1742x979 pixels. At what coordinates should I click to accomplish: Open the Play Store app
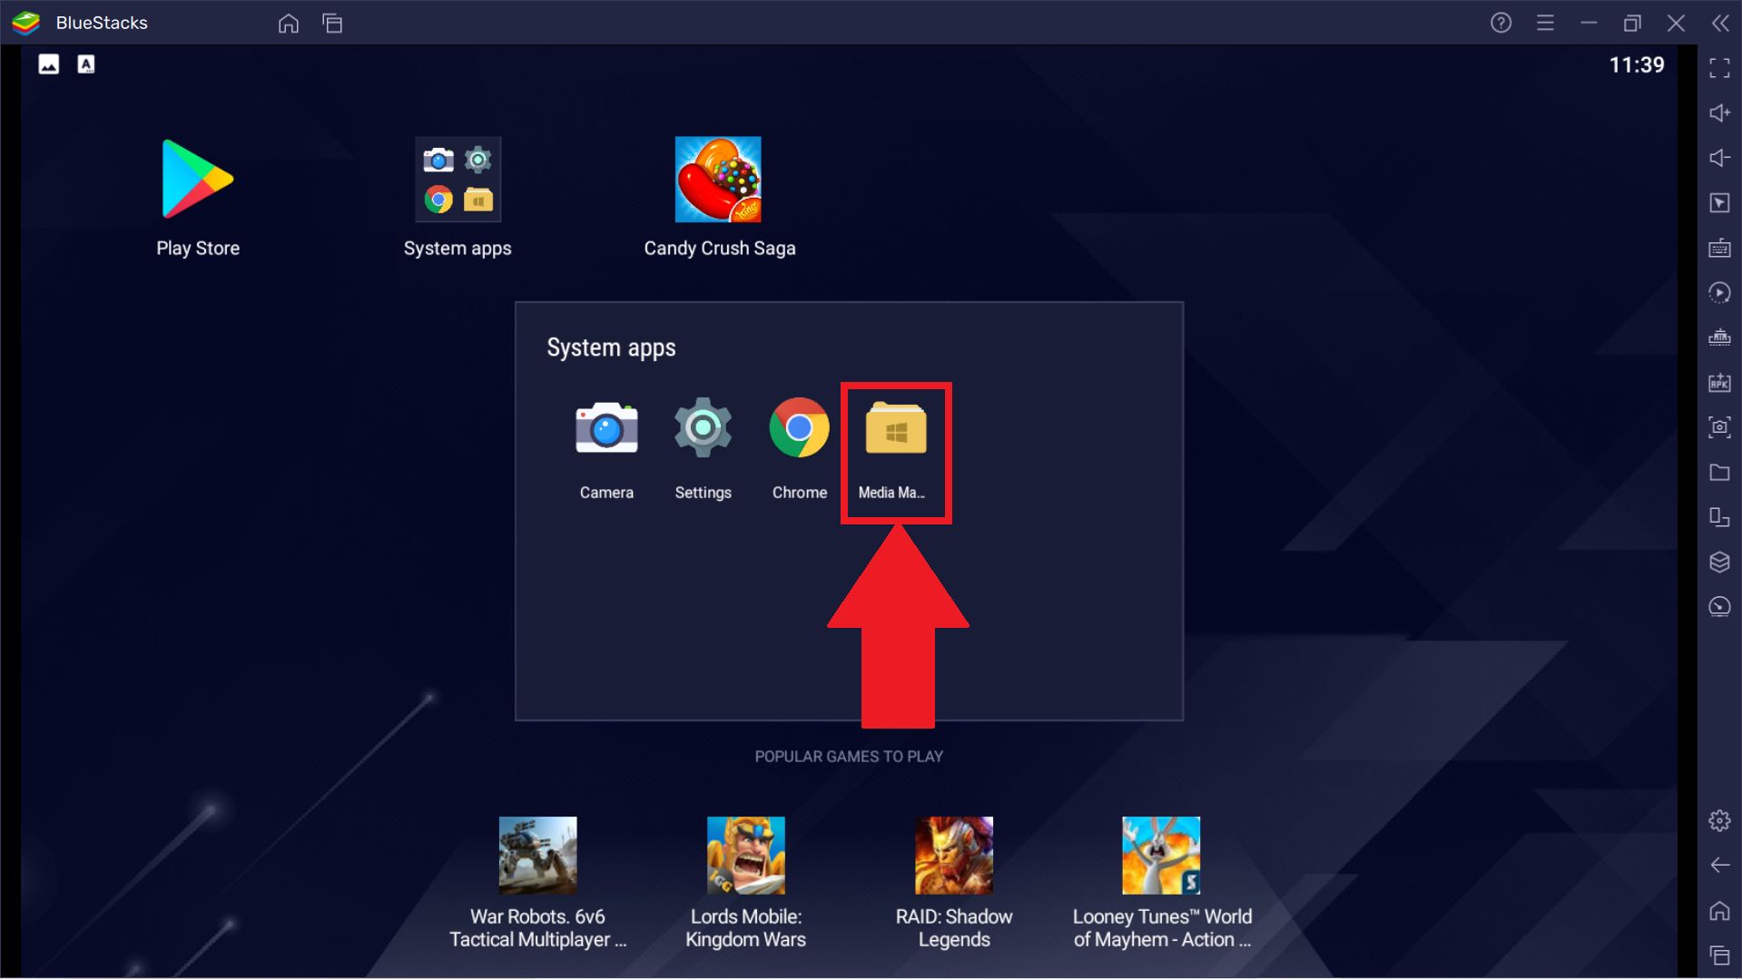(198, 180)
